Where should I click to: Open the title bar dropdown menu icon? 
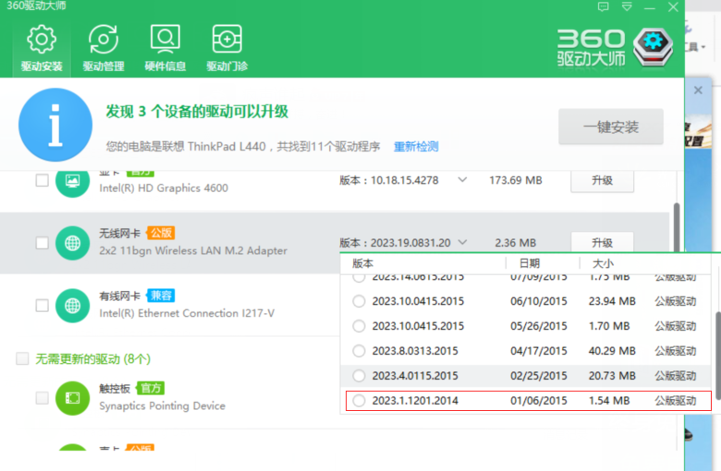[627, 6]
